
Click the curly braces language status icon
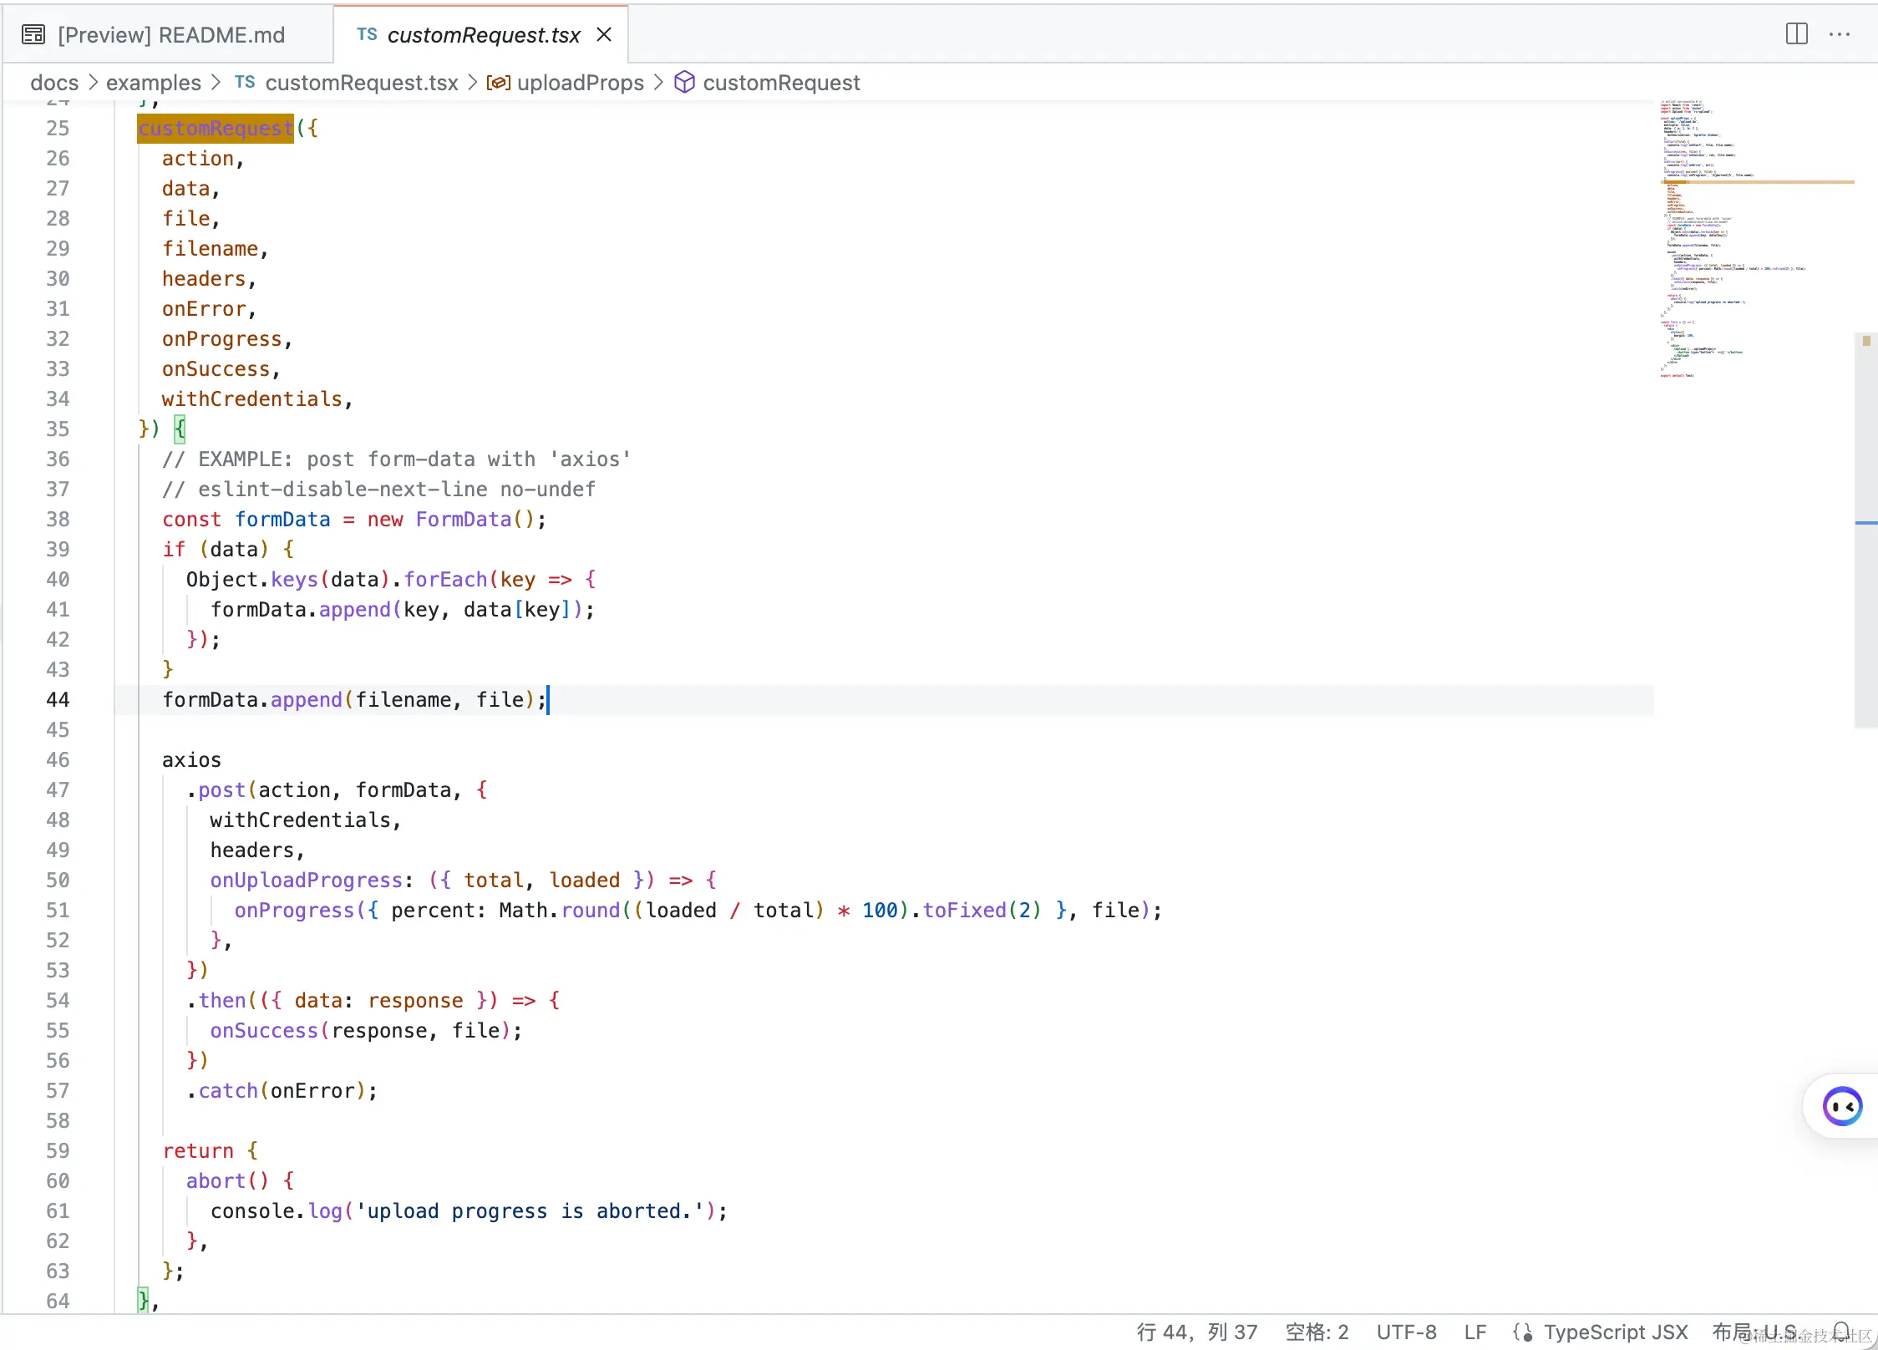pyautogui.click(x=1522, y=1332)
